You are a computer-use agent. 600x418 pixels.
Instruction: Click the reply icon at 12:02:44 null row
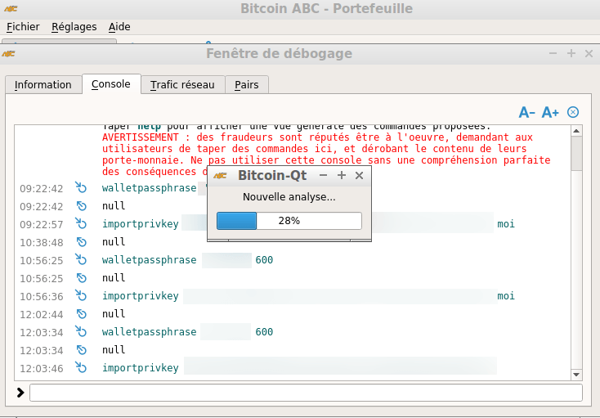pos(81,314)
